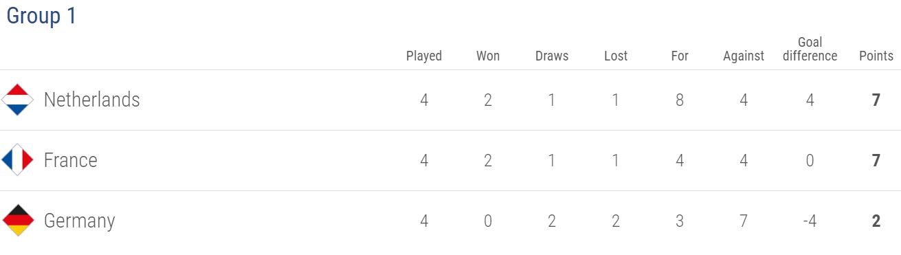Click the Against column header
This screenshot has width=901, height=255.
coord(744,56)
